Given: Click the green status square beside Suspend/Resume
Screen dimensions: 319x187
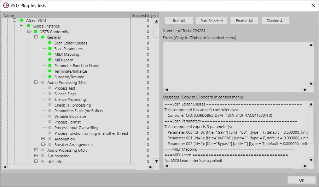Looking at the screenshot, I should click(x=50, y=77).
